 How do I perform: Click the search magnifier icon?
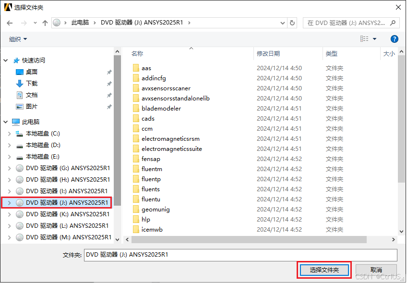[x=393, y=23]
